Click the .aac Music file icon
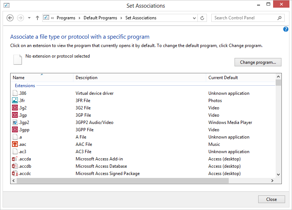 coord(15,144)
